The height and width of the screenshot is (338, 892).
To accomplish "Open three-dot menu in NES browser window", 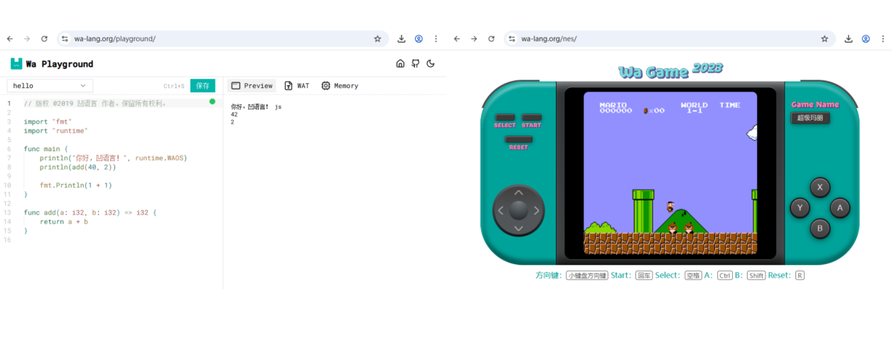I will (883, 39).
